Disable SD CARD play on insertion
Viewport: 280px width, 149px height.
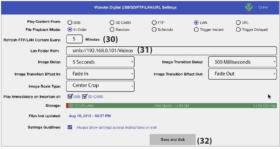pos(85,97)
